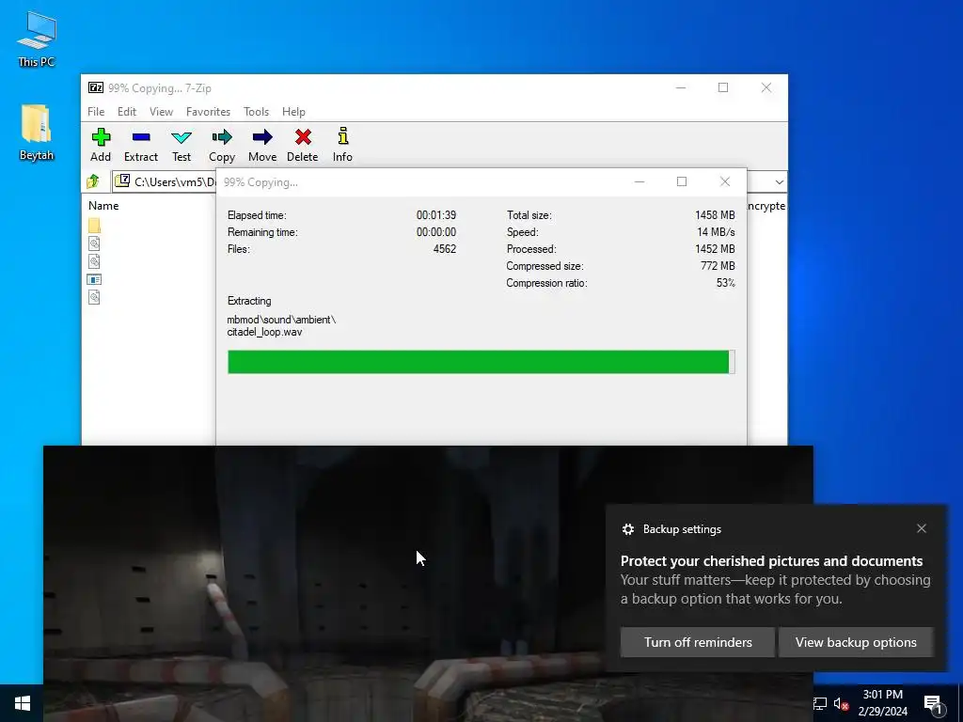Open the Action Center notification icon
The image size is (963, 722).
click(x=933, y=704)
